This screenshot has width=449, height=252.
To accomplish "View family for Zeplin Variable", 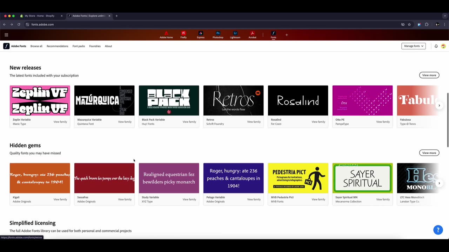I will (60, 122).
